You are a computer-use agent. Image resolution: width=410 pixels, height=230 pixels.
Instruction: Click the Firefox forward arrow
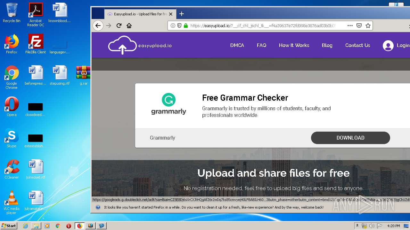point(109,26)
